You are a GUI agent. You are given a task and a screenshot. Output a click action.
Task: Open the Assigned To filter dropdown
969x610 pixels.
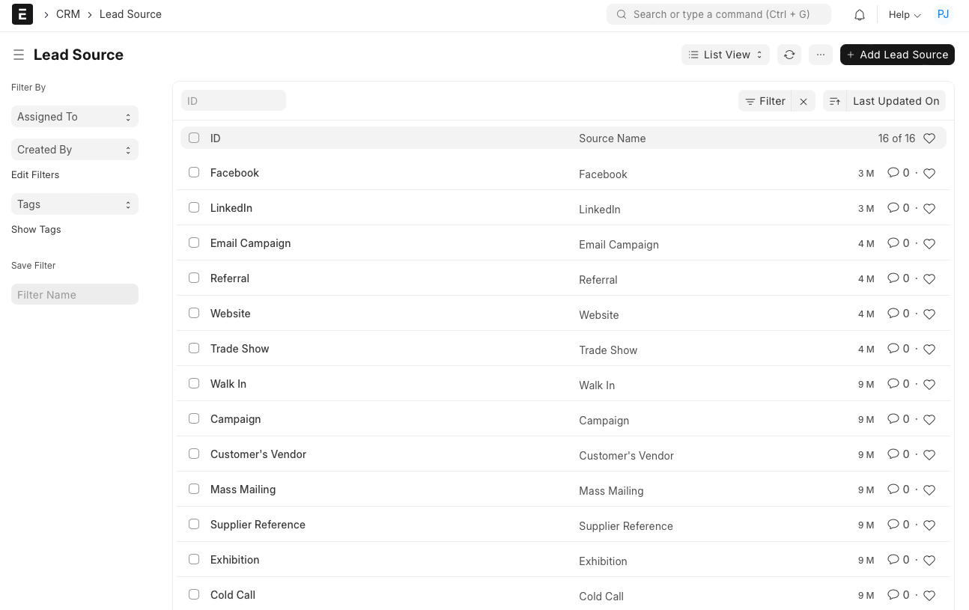[x=74, y=116]
